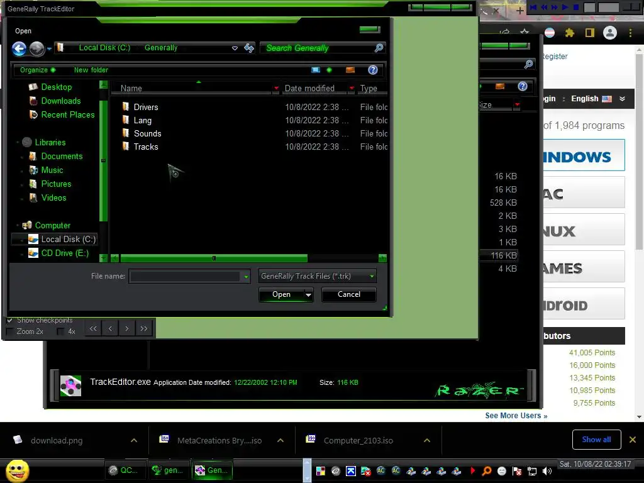Open Recent Places in the navigation pane
The width and height of the screenshot is (644, 483).
[x=68, y=115]
